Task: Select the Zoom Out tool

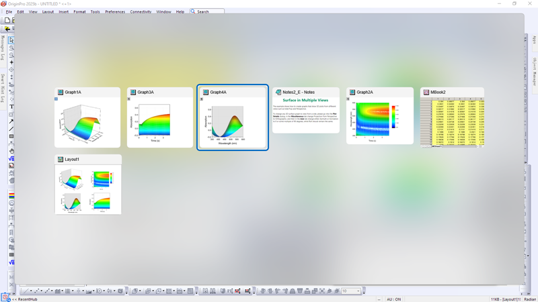Action: [11, 55]
